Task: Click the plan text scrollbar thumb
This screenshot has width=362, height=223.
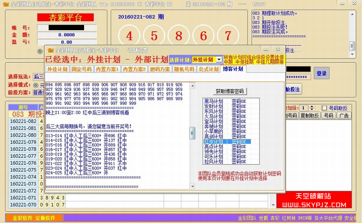Action: click(193, 133)
